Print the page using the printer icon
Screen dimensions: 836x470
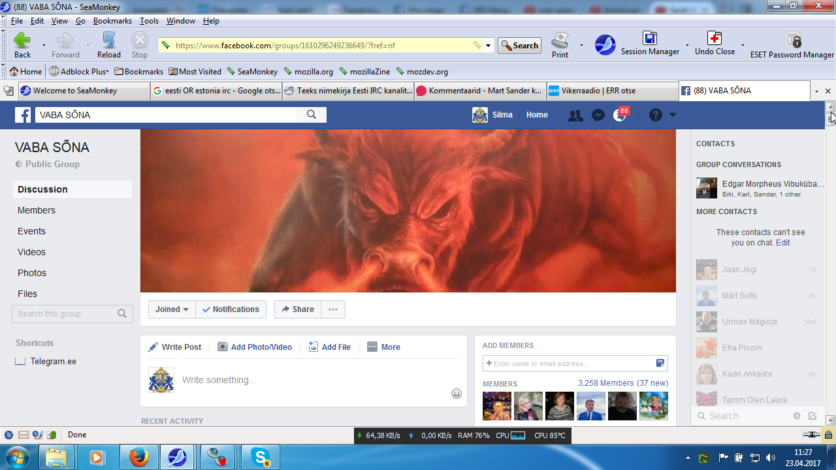click(x=560, y=45)
